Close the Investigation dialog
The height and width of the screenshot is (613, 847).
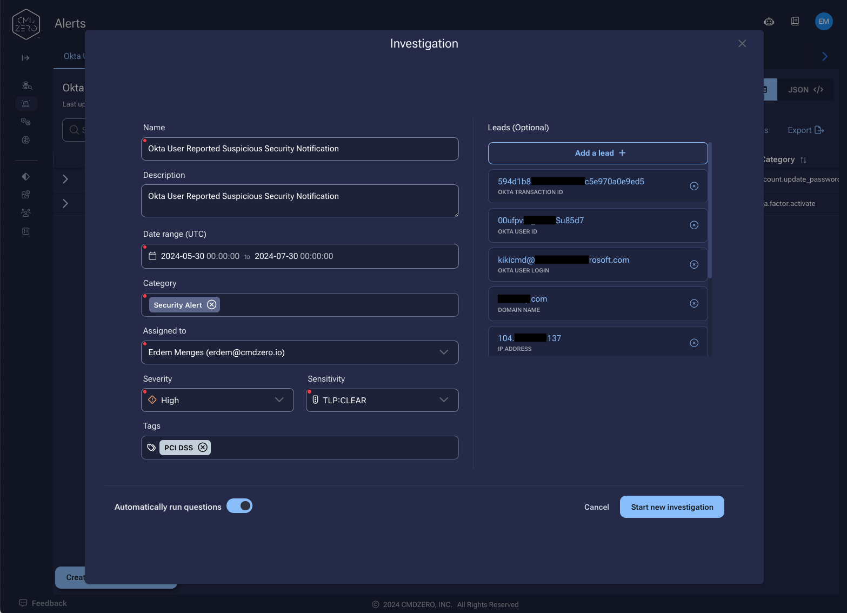point(742,43)
